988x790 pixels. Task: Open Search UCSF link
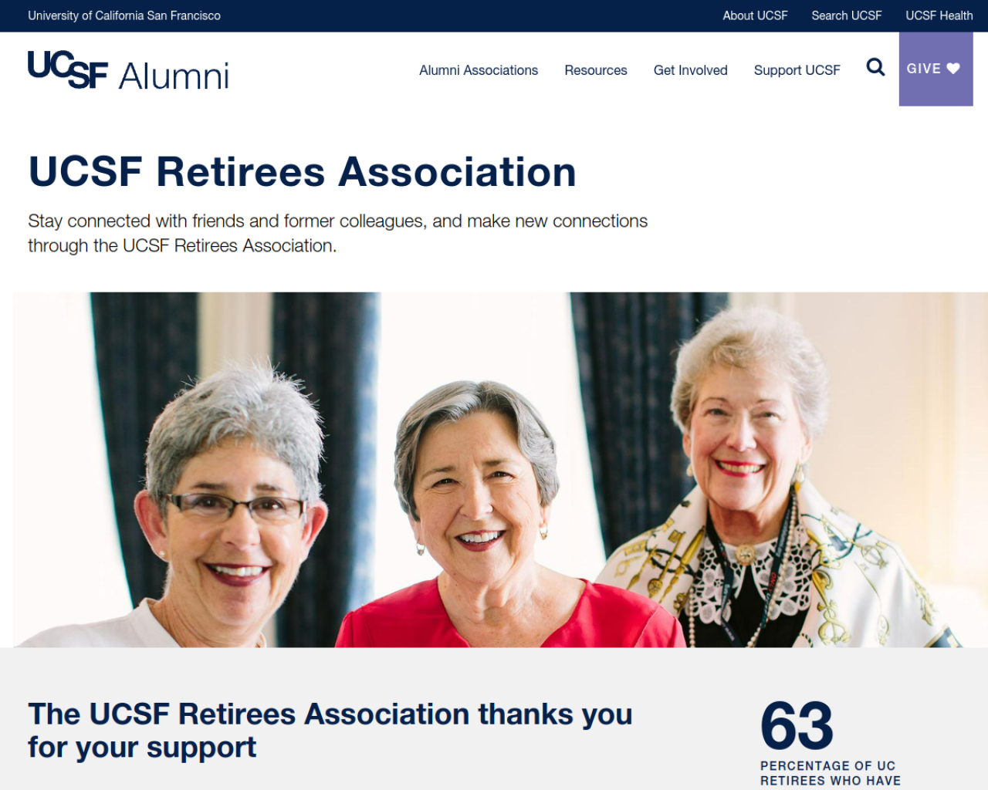847,15
